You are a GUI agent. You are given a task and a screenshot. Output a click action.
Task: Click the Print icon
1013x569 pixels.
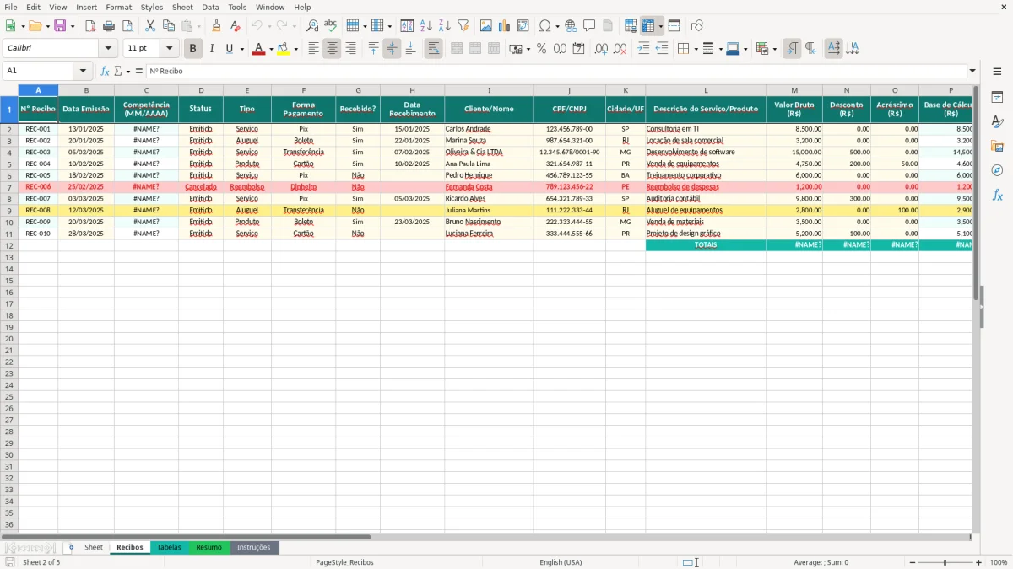[x=108, y=26]
